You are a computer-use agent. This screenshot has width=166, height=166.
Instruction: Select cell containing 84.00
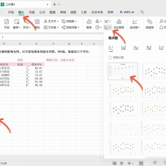coord(36,78)
